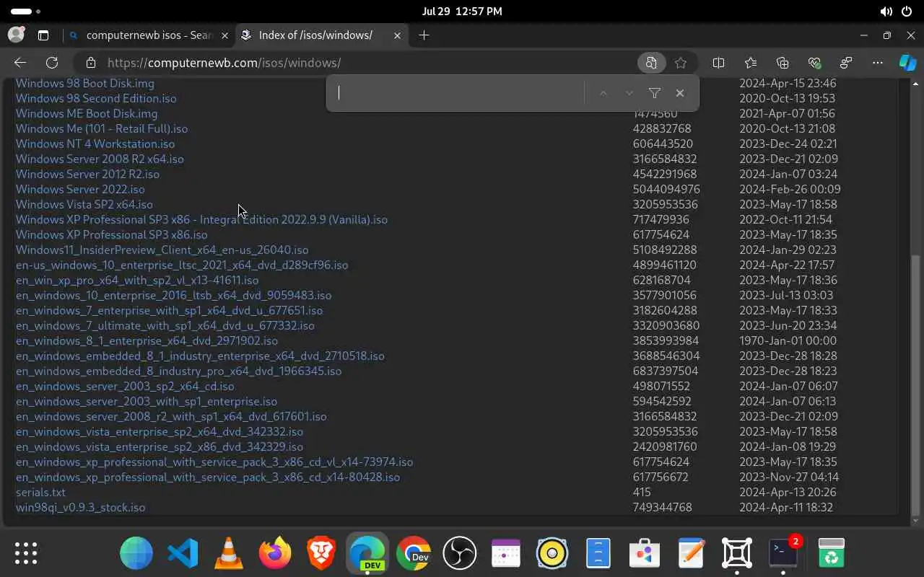
Task: Open the trash recycle bin in dock
Action: (832, 553)
